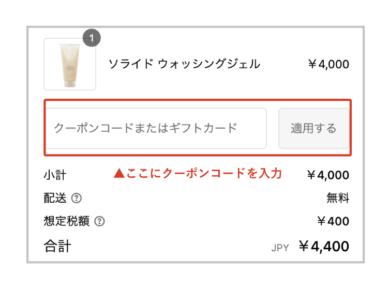Click the 合計 total label

57,246
